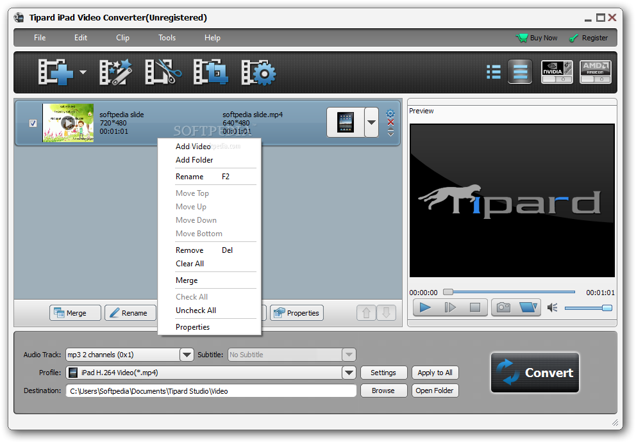This screenshot has height=443, width=636.
Task: Click the move up arrow button below list
Action: click(366, 312)
